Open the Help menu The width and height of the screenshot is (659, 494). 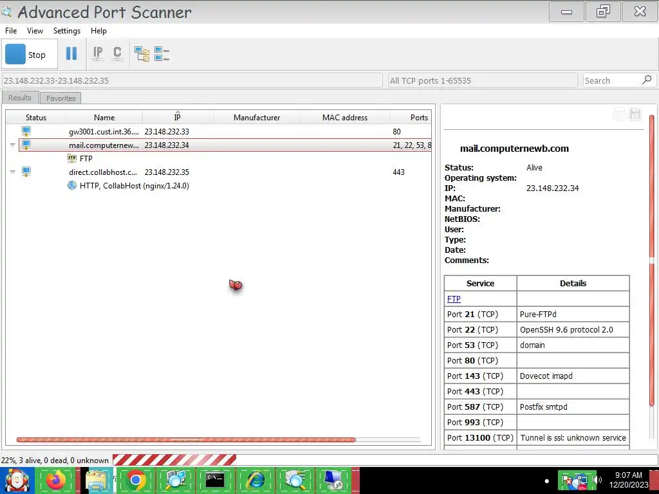98,31
